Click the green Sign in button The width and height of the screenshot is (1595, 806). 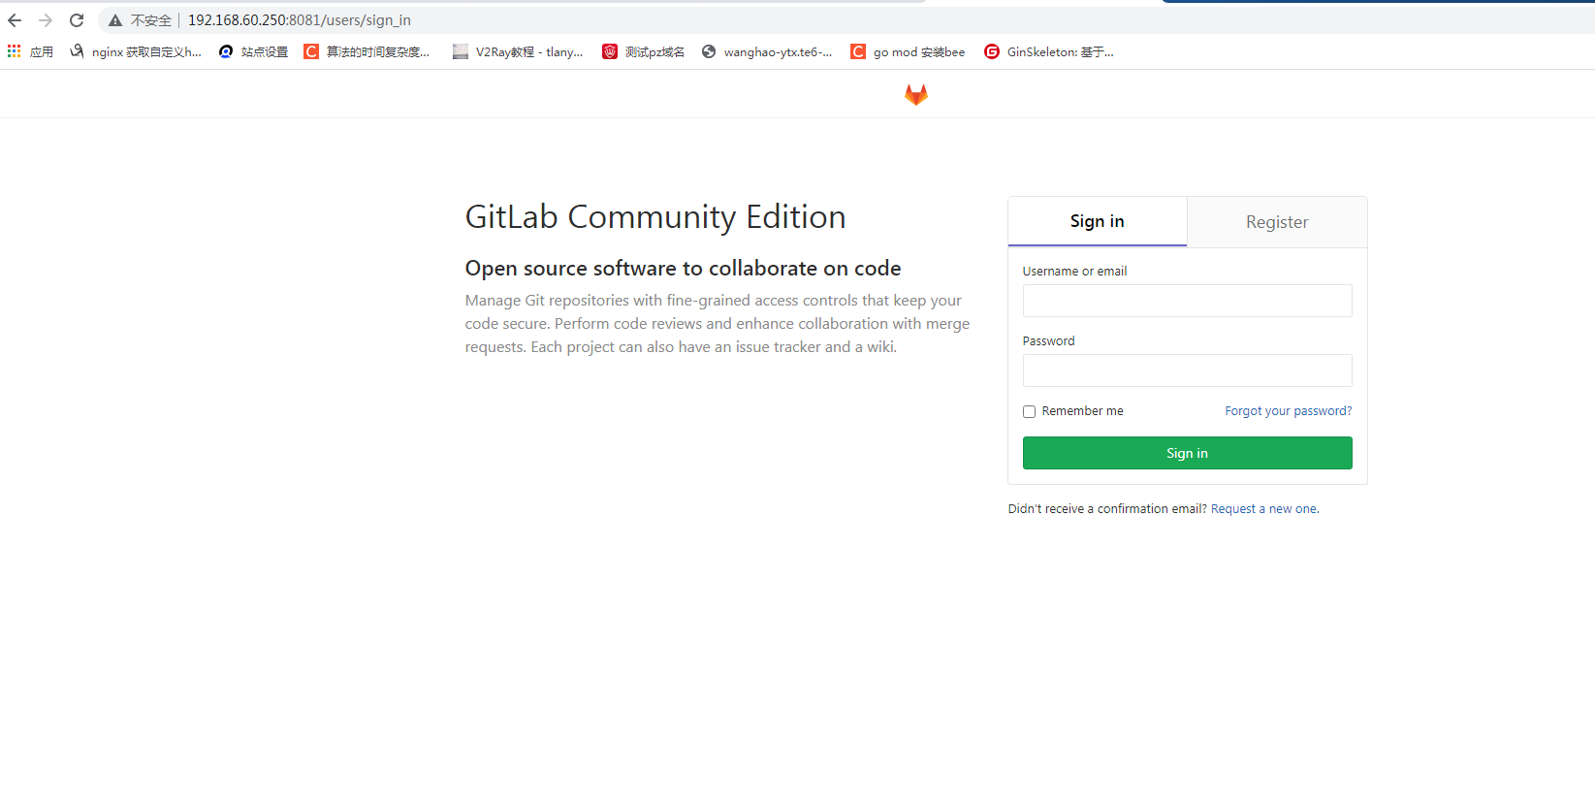point(1187,453)
